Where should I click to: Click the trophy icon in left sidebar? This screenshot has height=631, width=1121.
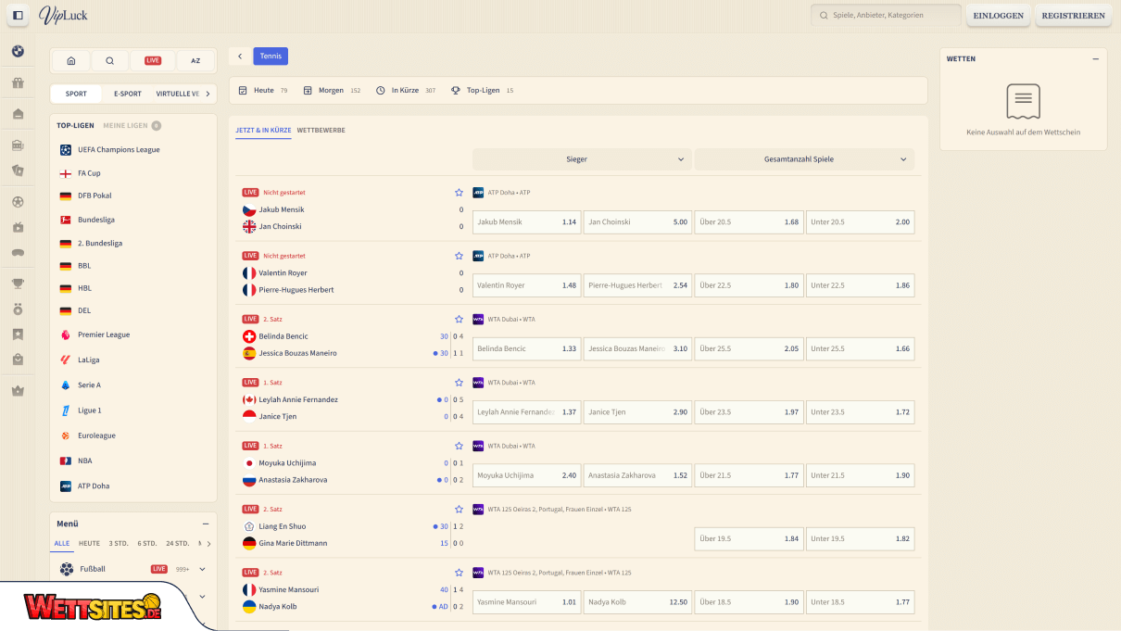tap(18, 284)
